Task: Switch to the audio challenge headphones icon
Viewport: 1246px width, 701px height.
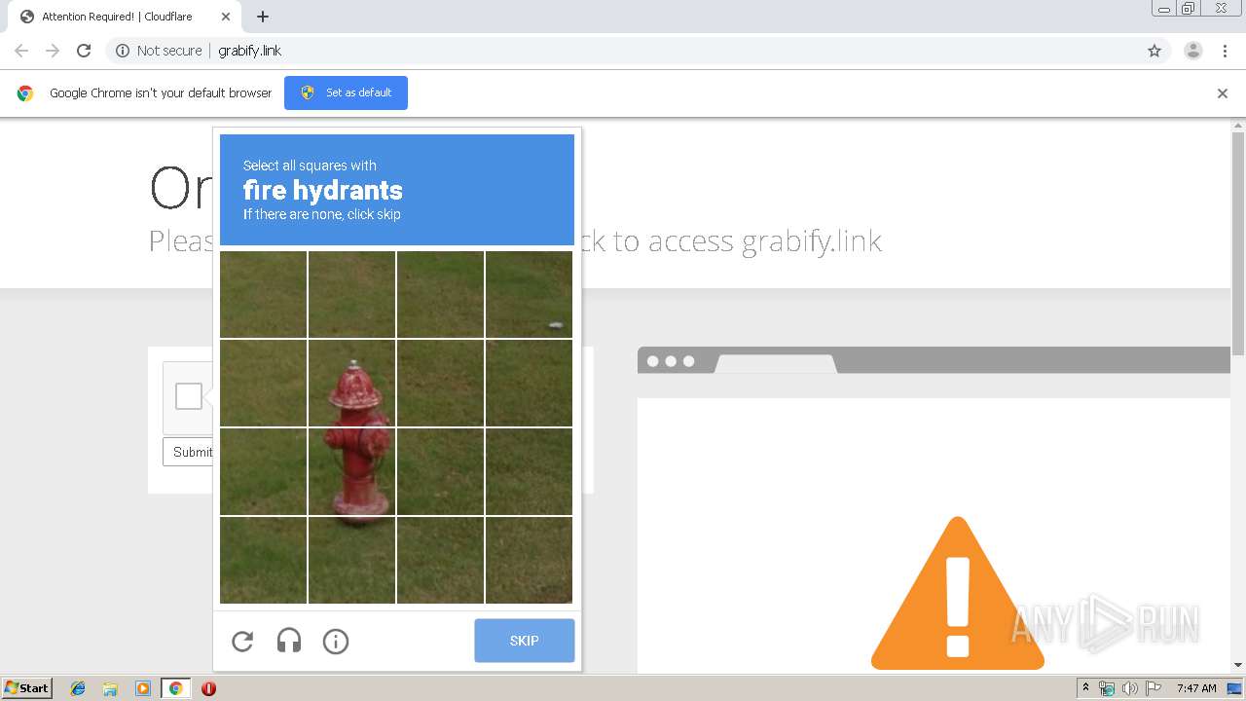Action: click(289, 641)
